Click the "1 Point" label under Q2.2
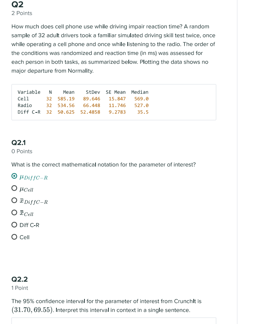The image size is (256, 324). (x=19, y=288)
